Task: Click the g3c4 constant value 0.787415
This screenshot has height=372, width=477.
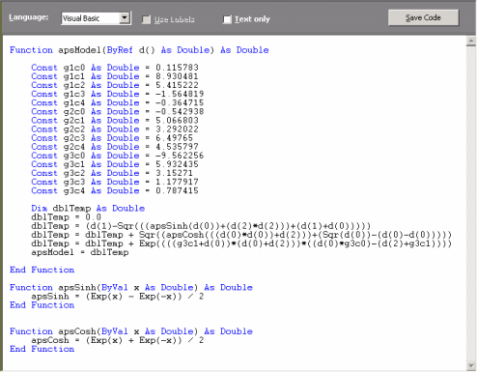Action: [x=177, y=190]
